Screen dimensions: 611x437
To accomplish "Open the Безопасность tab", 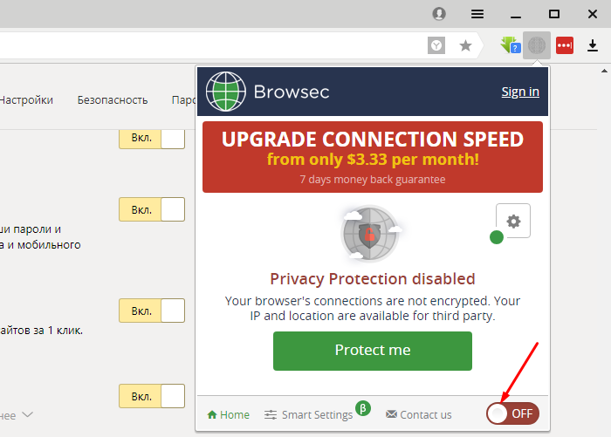I will tap(113, 100).
